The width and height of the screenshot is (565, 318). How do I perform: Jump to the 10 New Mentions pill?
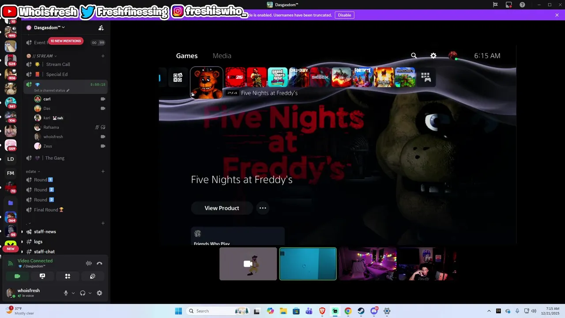tap(65, 41)
